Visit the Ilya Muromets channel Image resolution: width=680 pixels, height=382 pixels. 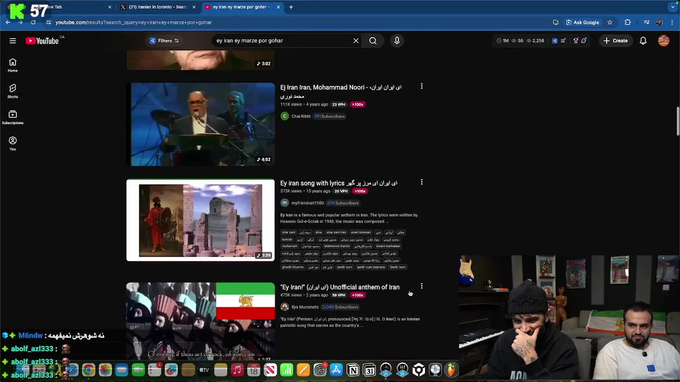pyautogui.click(x=305, y=307)
